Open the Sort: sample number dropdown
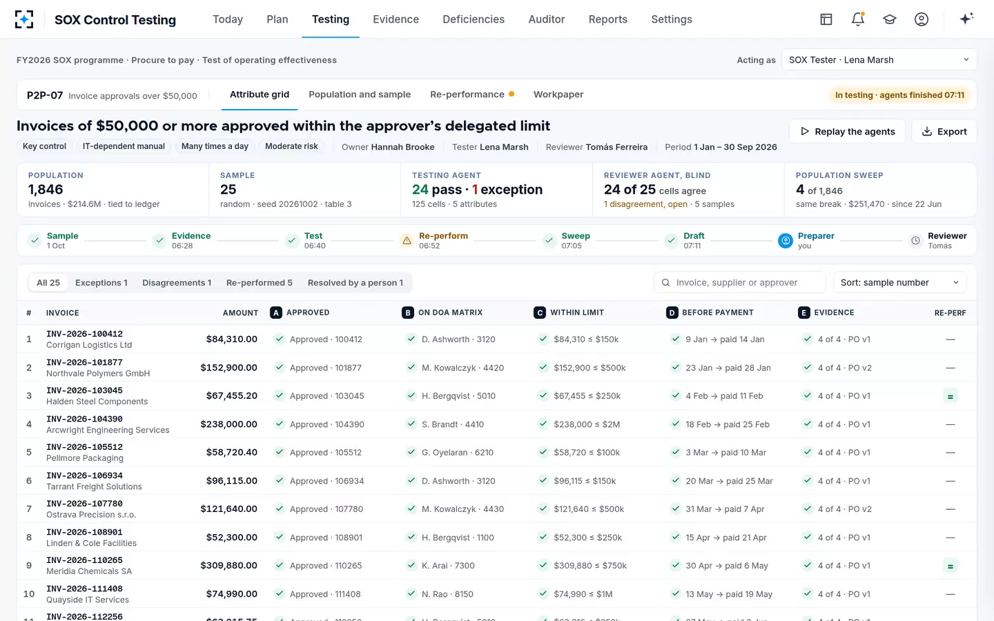This screenshot has width=994, height=621. tap(900, 282)
